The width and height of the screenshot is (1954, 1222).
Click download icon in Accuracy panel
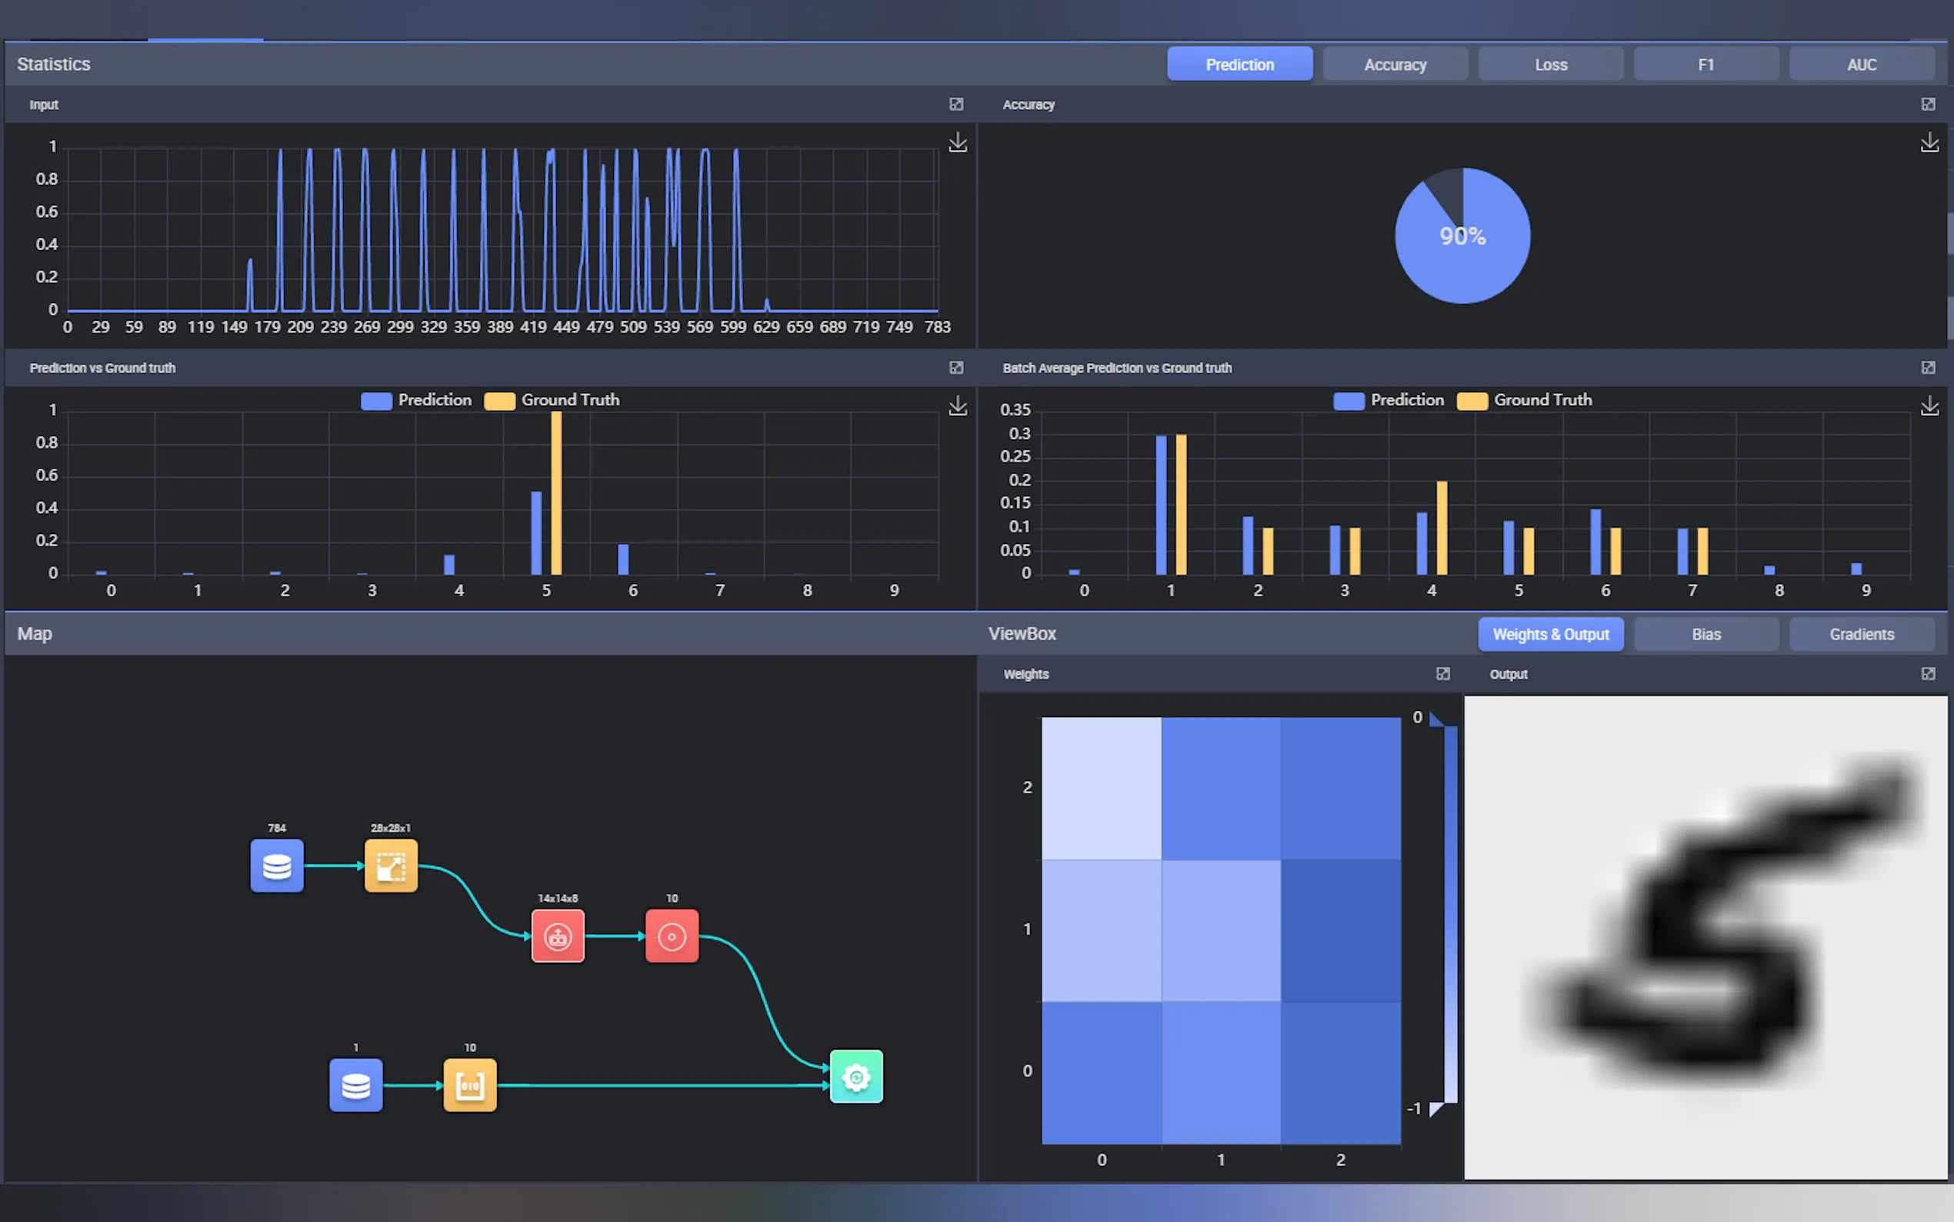(x=1929, y=142)
